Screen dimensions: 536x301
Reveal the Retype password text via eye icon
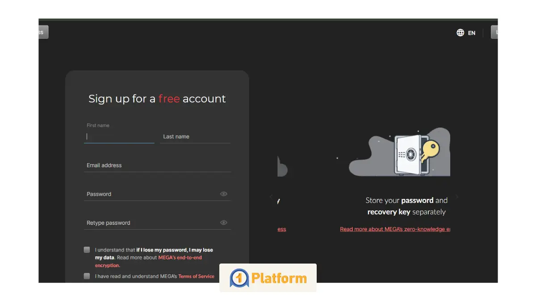tap(224, 223)
